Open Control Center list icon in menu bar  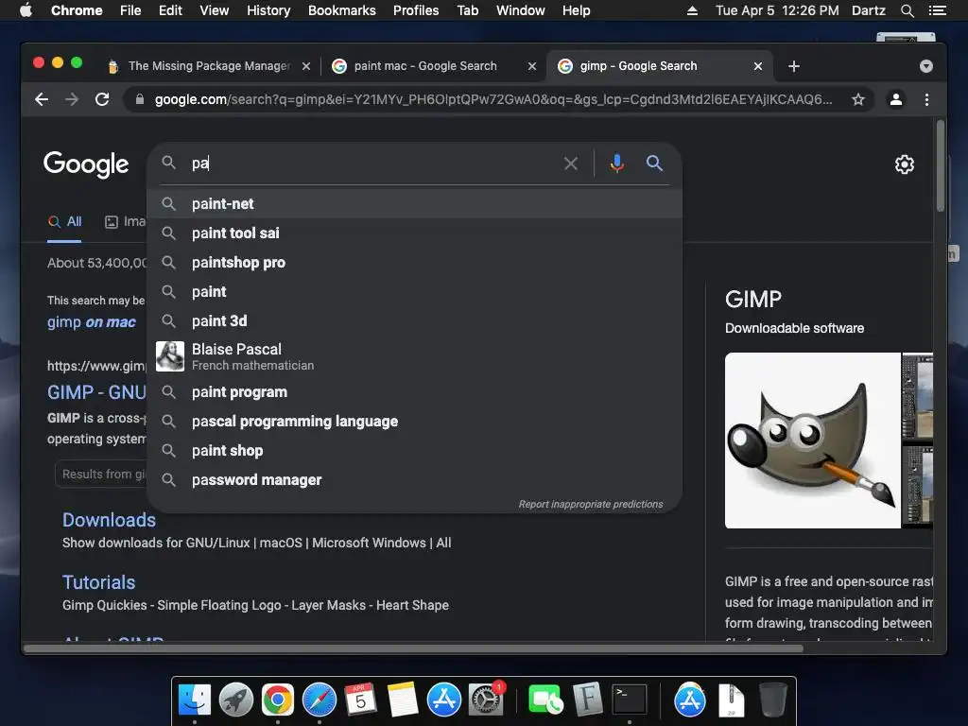938,10
